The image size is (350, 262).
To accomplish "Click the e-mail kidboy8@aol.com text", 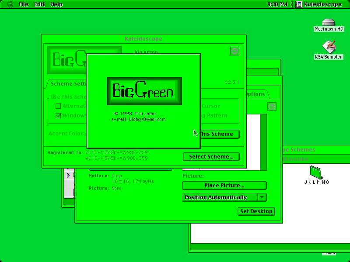I will coord(138,119).
